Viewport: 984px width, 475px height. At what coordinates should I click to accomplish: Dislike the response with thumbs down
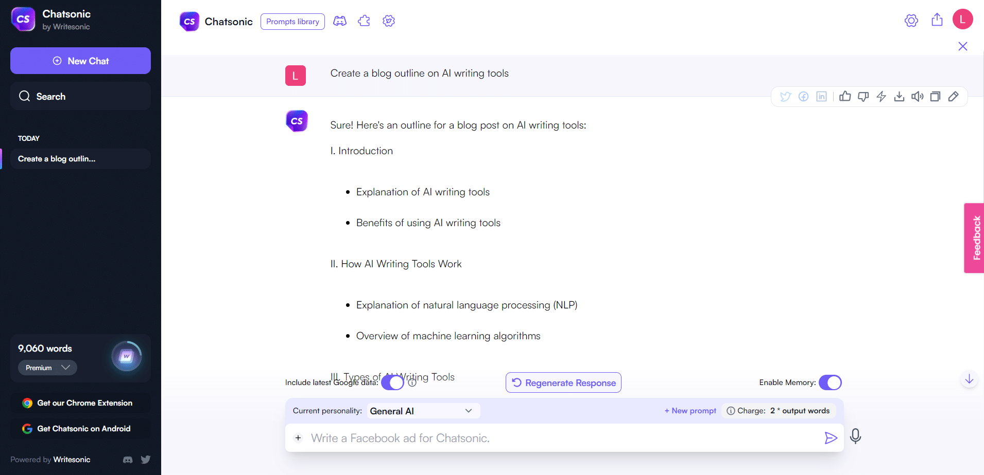click(864, 97)
